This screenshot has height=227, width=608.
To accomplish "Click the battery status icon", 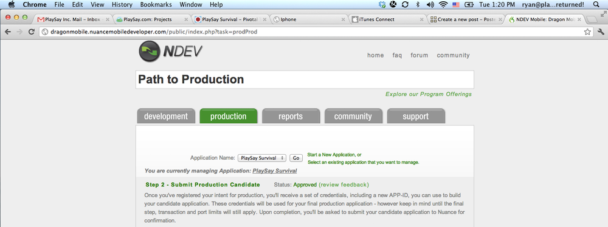I will tap(469, 5).
